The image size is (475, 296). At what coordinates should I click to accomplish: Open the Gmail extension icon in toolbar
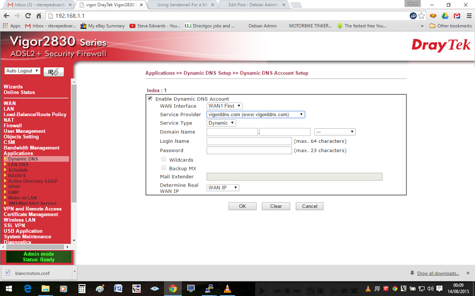(x=457, y=16)
